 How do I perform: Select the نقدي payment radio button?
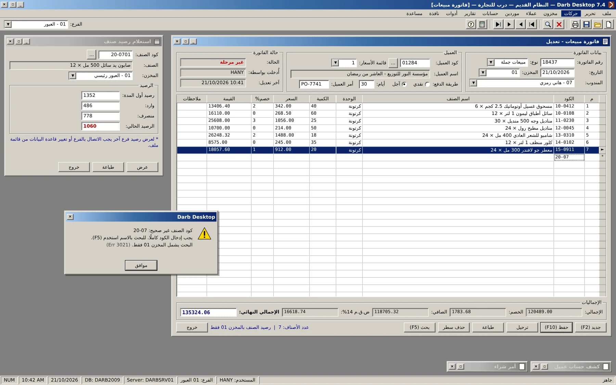pyautogui.click(x=427, y=84)
